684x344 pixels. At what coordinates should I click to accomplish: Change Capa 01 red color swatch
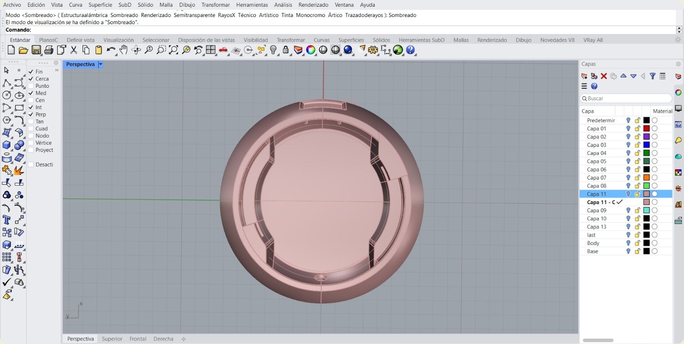click(646, 129)
